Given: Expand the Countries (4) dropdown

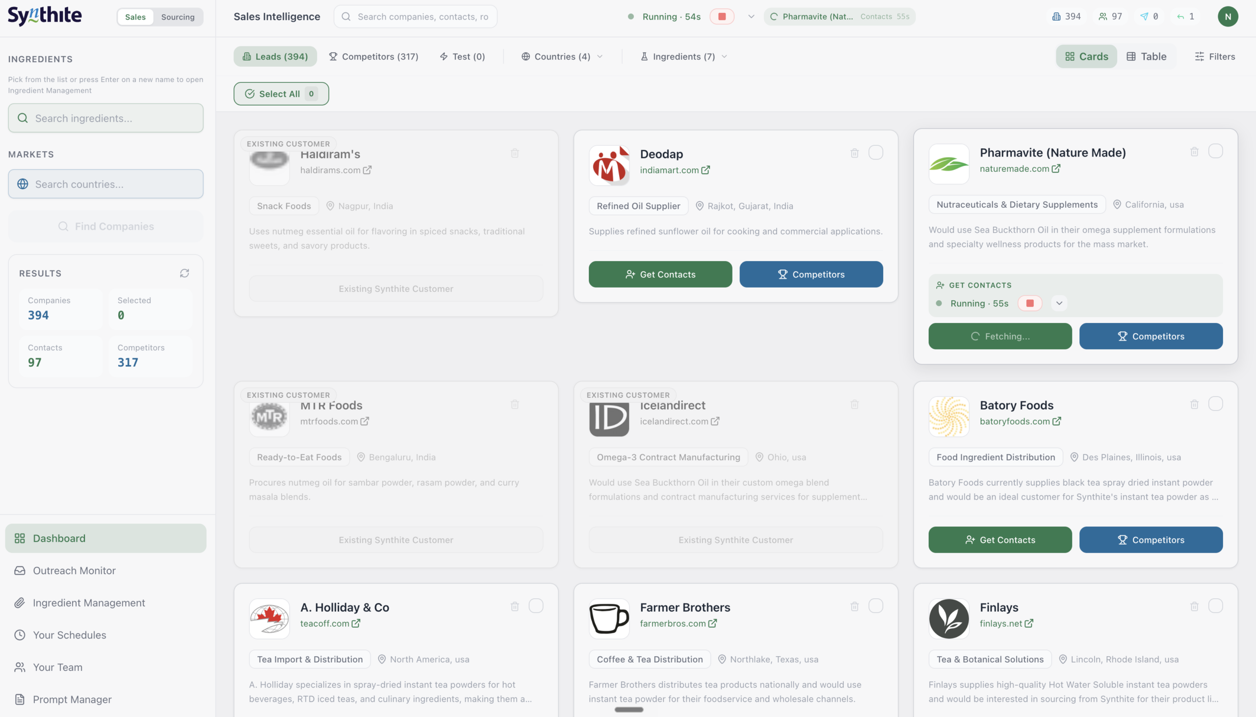Looking at the screenshot, I should [x=562, y=56].
